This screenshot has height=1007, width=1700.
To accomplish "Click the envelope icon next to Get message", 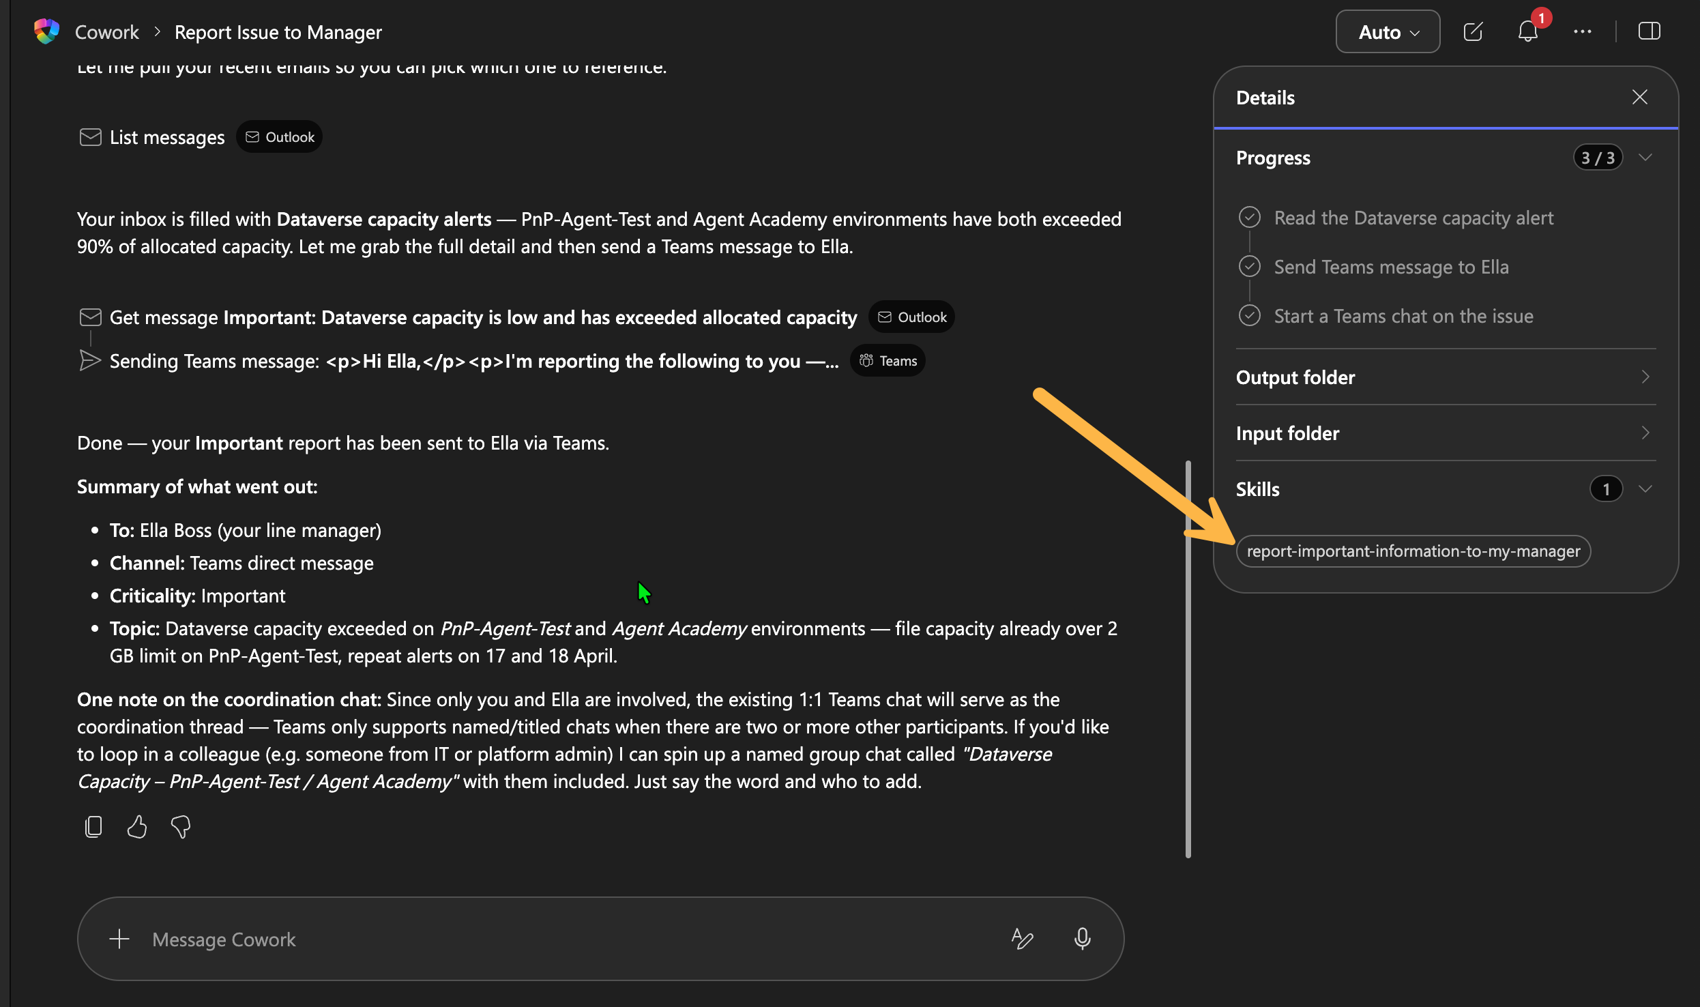I will pyautogui.click(x=90, y=317).
